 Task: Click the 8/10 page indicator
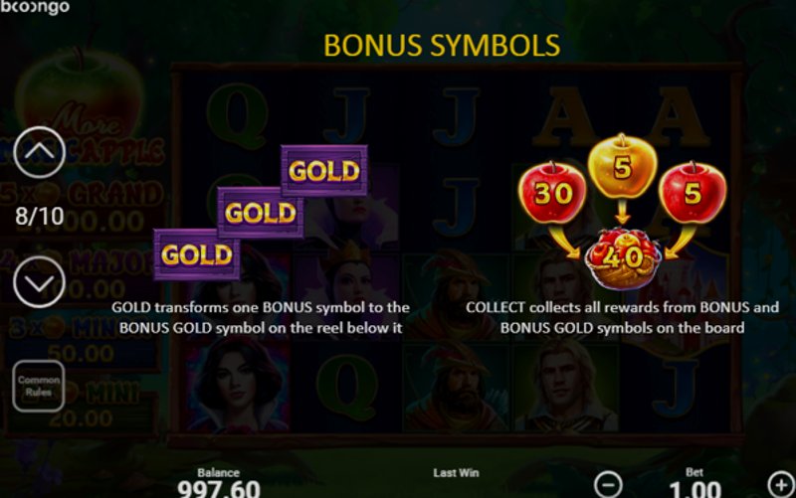point(39,217)
